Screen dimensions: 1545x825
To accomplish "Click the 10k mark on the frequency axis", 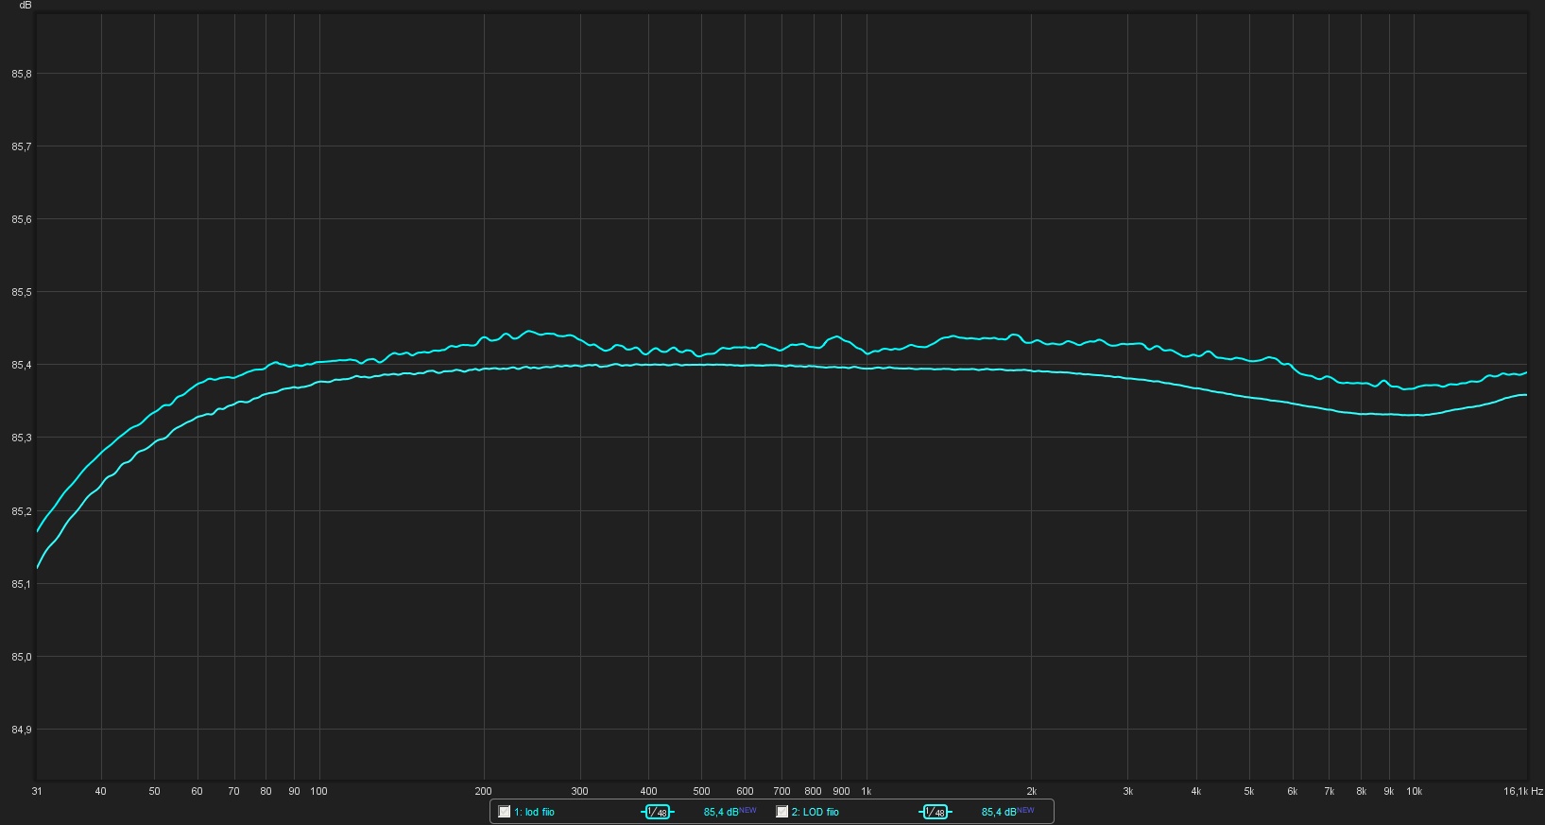I will (1414, 791).
